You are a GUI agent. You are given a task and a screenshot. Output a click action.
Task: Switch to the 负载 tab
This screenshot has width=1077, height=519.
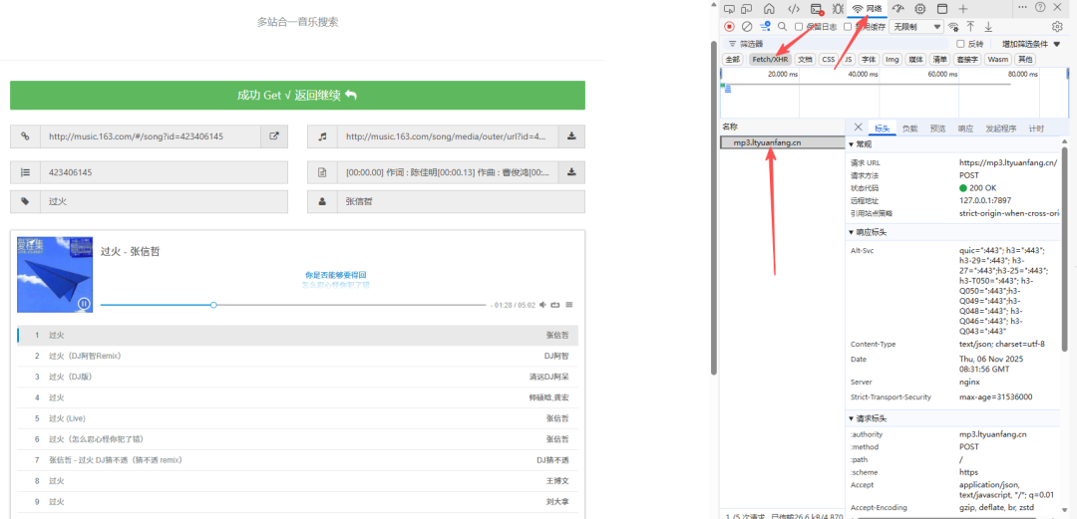tap(910, 129)
